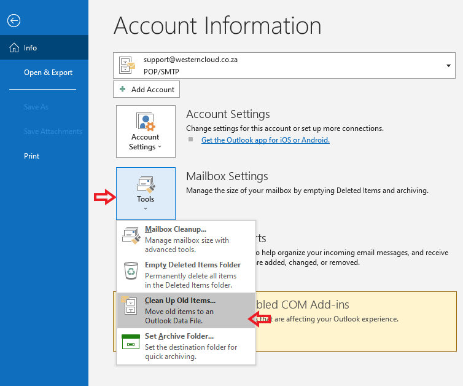Collapse the Tools dropdown chevron
463x386 pixels.
(146, 208)
